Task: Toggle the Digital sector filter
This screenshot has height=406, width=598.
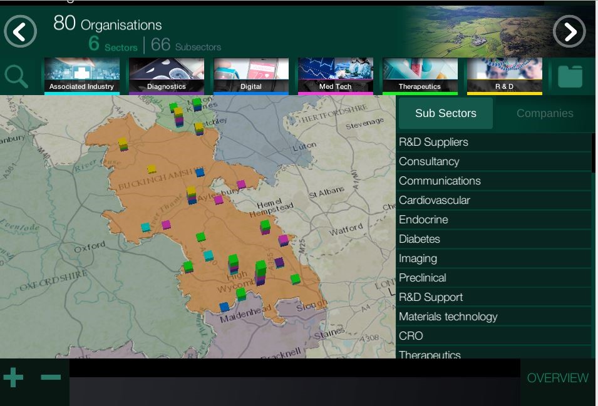Action: [251, 76]
